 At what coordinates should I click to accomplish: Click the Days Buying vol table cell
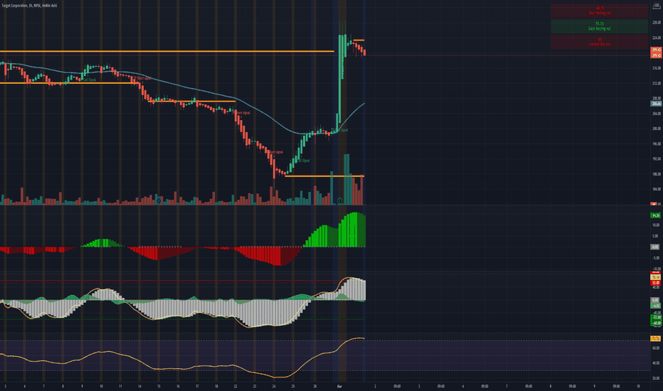coord(599,26)
